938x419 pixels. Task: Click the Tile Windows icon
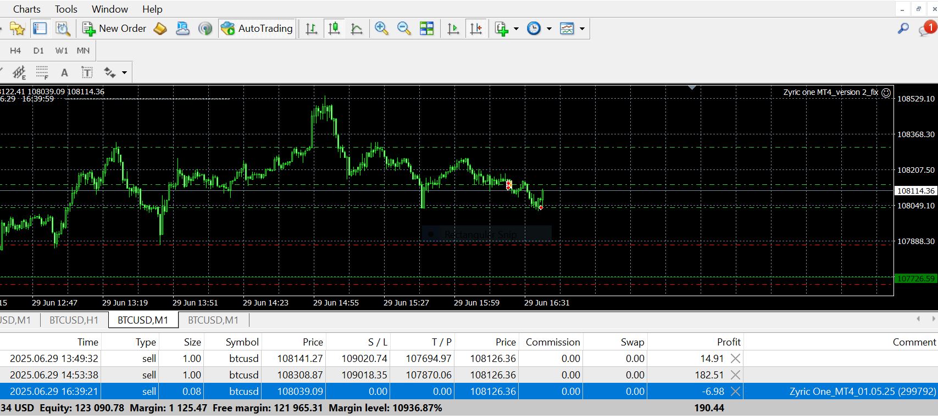coord(426,29)
